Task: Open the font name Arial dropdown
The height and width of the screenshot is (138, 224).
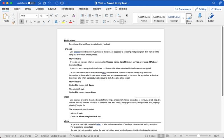Action: click(37, 16)
